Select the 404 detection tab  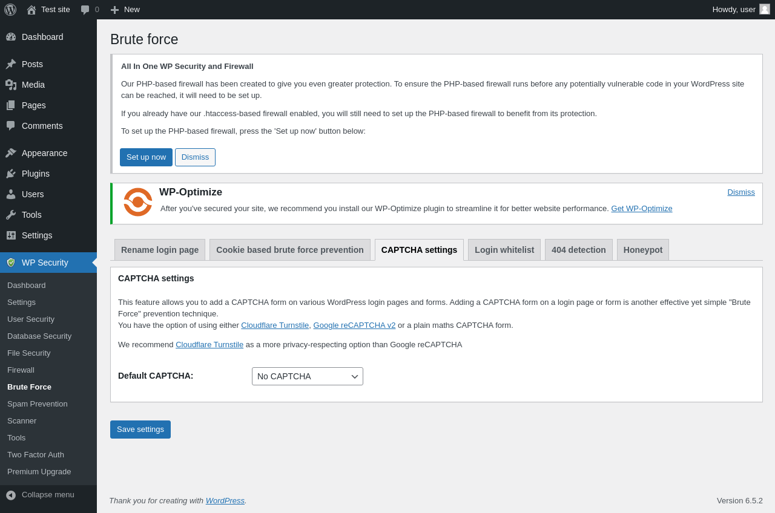pos(578,250)
